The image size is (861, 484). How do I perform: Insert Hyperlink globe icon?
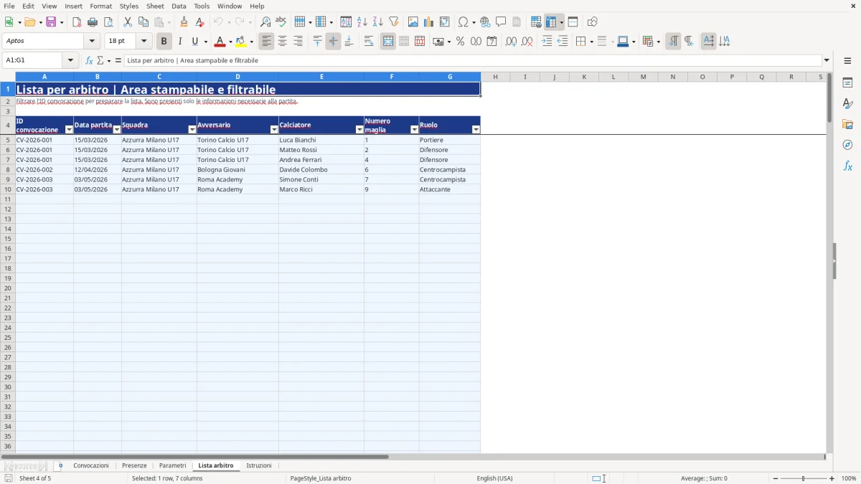pos(485,22)
